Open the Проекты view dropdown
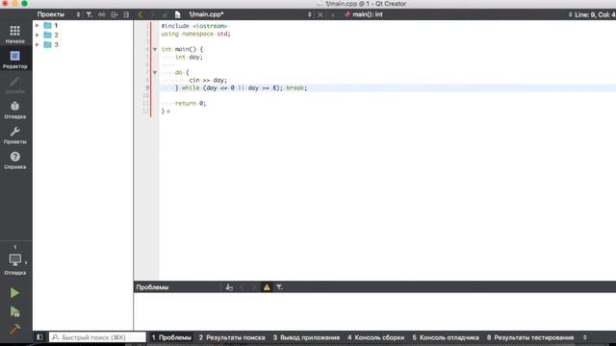The image size is (616, 346). pyautogui.click(x=58, y=14)
